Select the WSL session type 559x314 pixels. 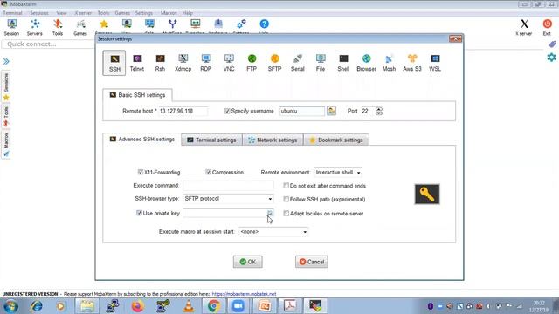click(435, 63)
